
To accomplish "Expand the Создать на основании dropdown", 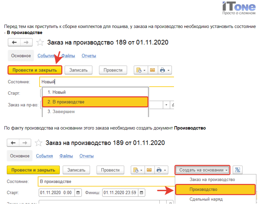I will [203, 170].
